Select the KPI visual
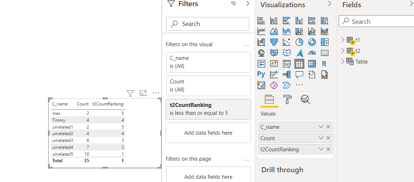This screenshot has height=182, width=414. pos(274,64)
